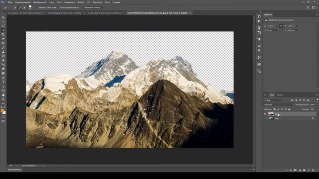Open the blend mode dropdown
The width and height of the screenshot is (319, 179).
pos(279,105)
